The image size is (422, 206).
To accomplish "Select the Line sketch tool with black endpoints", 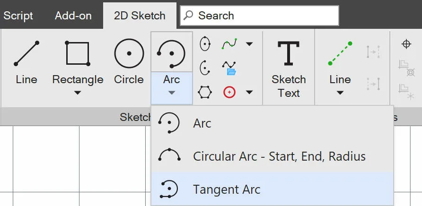I will coord(26,61).
